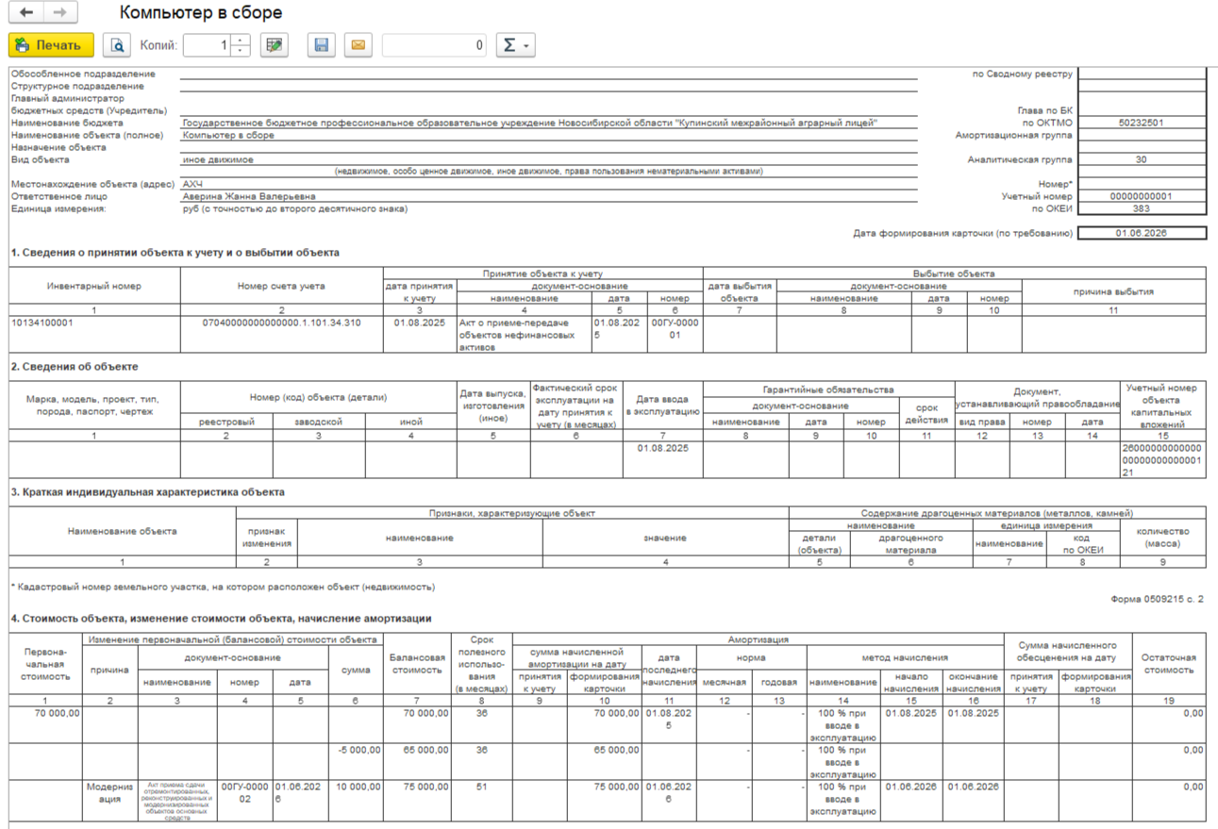Click section 4 heading Стоимость объекта
This screenshot has width=1218, height=829.
221,619
